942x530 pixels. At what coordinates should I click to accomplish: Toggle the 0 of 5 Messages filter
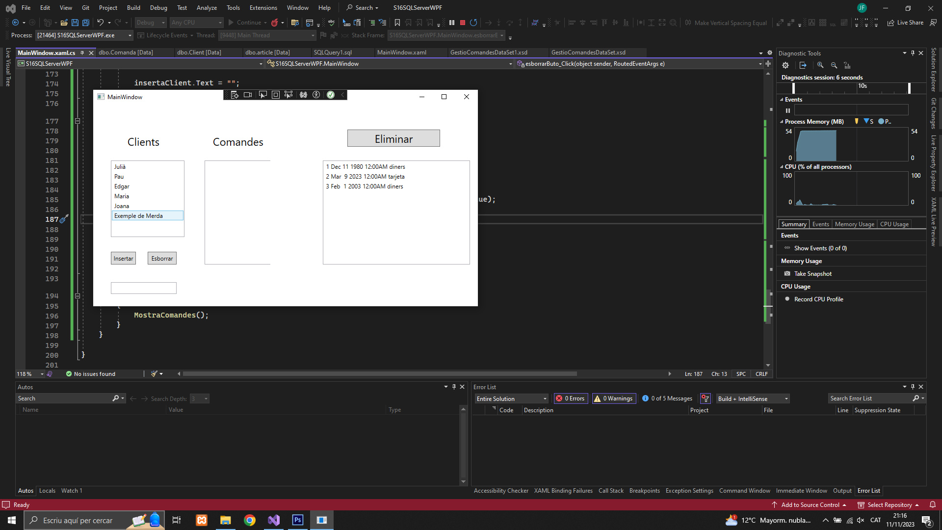tap(667, 398)
